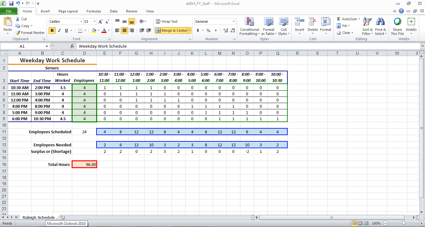The image size is (425, 227).
Task: Switch to Page Layout view in status bar
Action: coord(360,223)
